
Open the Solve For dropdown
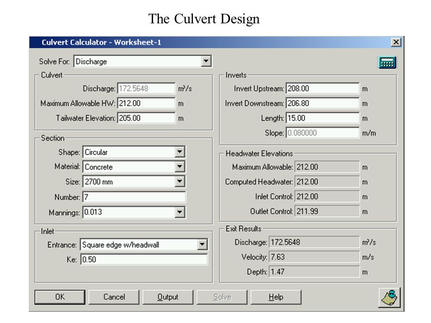206,61
